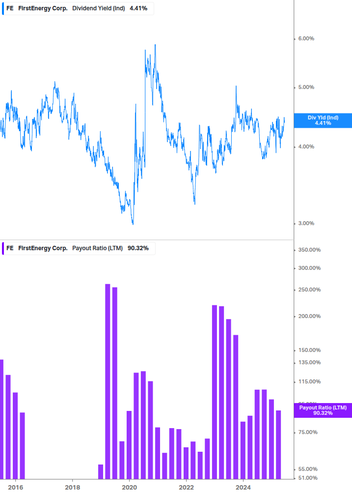
Task: Click the 135.00% payout axis label
Action: point(309,363)
